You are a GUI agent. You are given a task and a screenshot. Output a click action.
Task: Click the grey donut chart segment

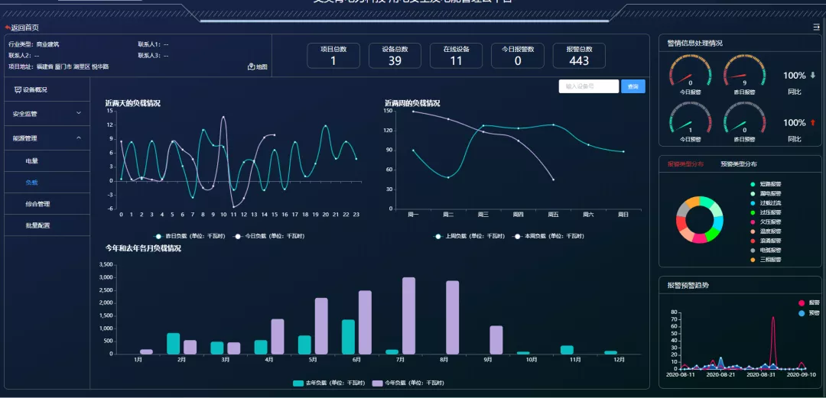(x=683, y=210)
